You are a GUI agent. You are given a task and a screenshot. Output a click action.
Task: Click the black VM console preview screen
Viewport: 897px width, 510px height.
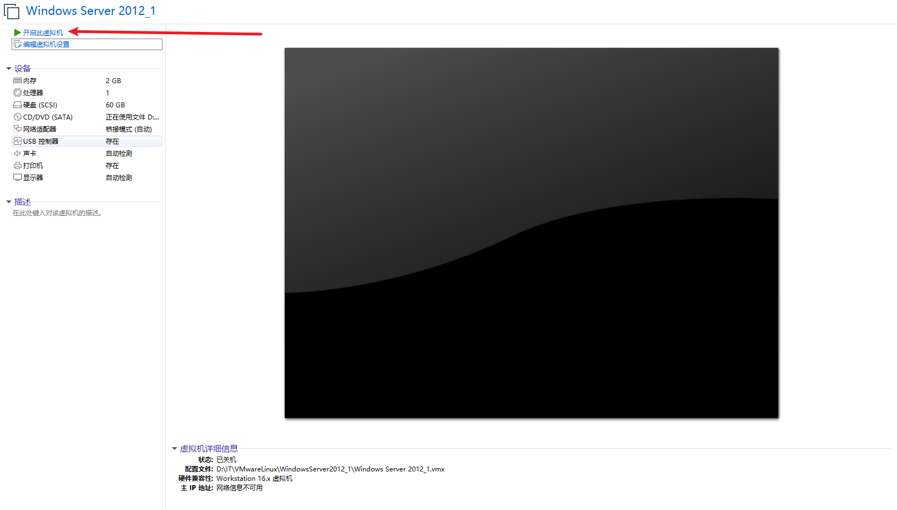pos(531,232)
